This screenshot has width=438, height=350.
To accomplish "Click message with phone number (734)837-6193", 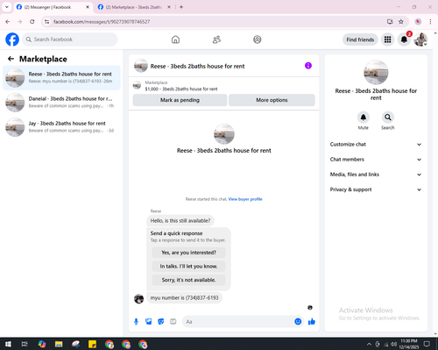I will click(184, 297).
